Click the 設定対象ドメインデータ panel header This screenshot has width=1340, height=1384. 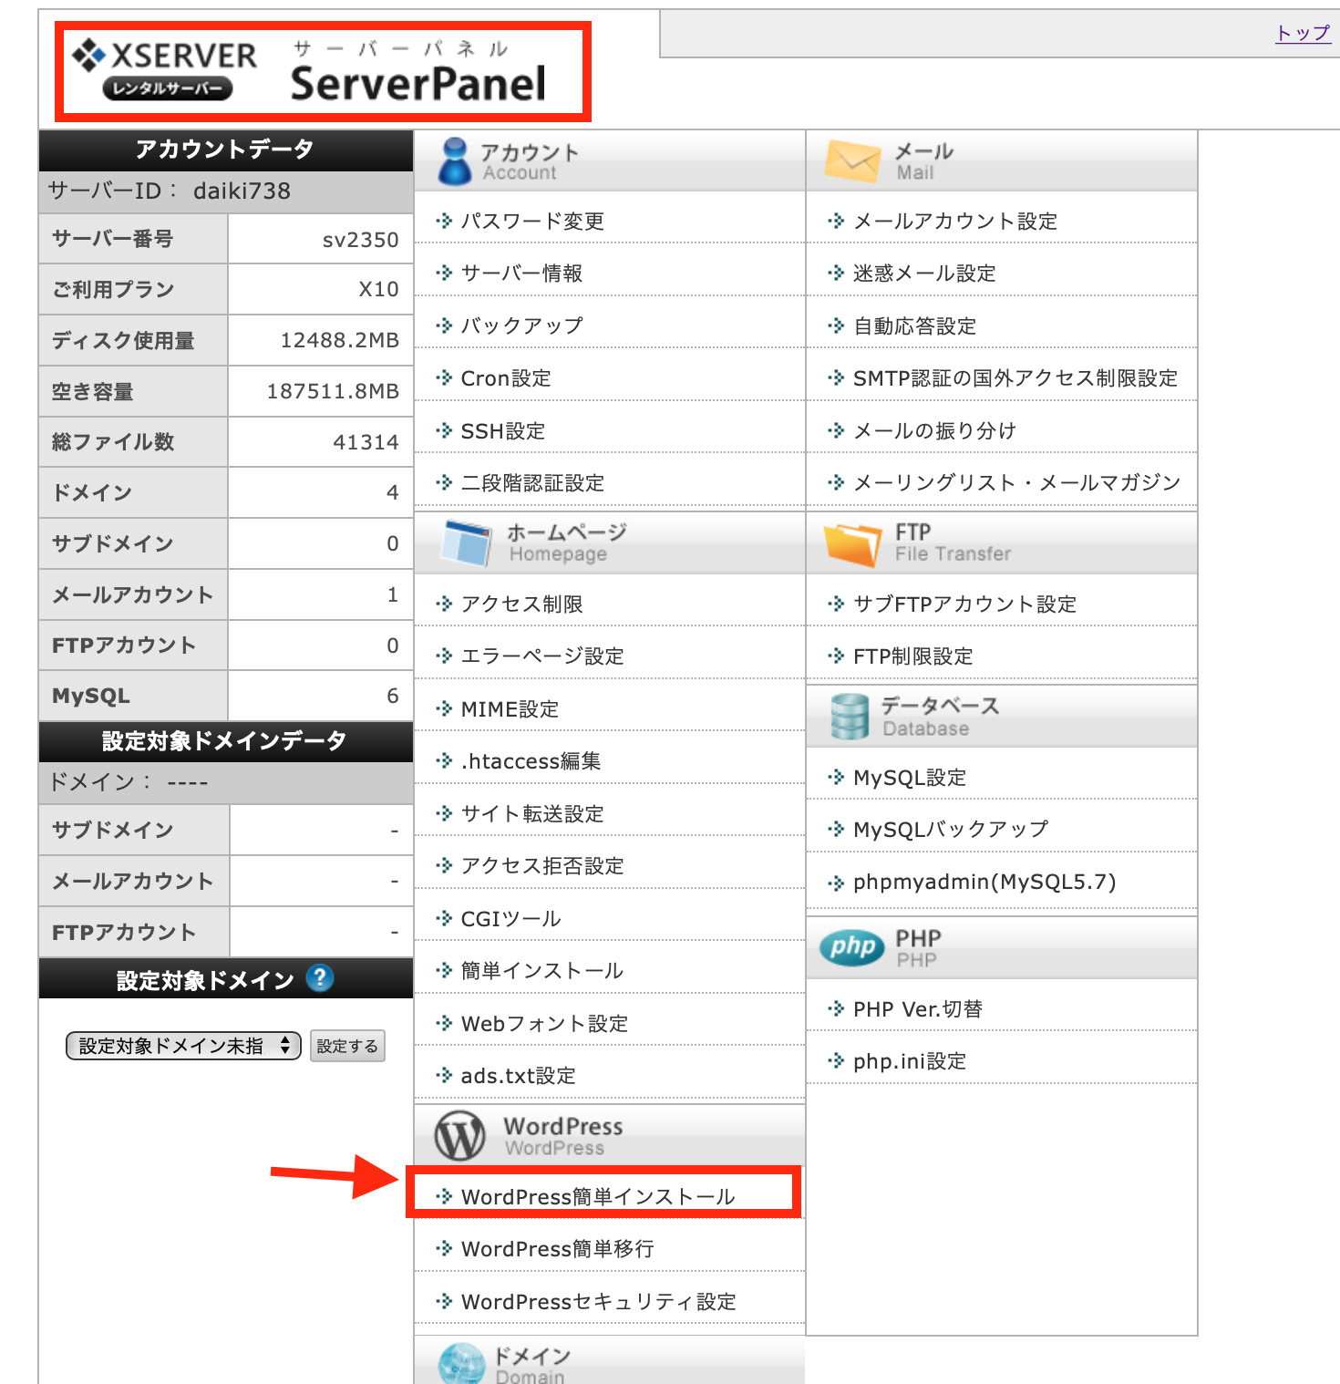(225, 741)
